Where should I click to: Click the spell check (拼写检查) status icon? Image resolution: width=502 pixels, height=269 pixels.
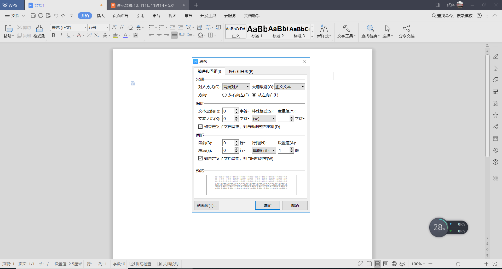[141, 264]
